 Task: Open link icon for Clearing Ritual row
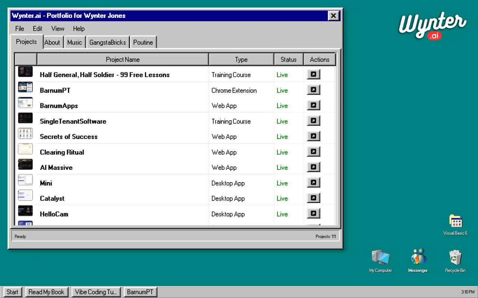313,152
